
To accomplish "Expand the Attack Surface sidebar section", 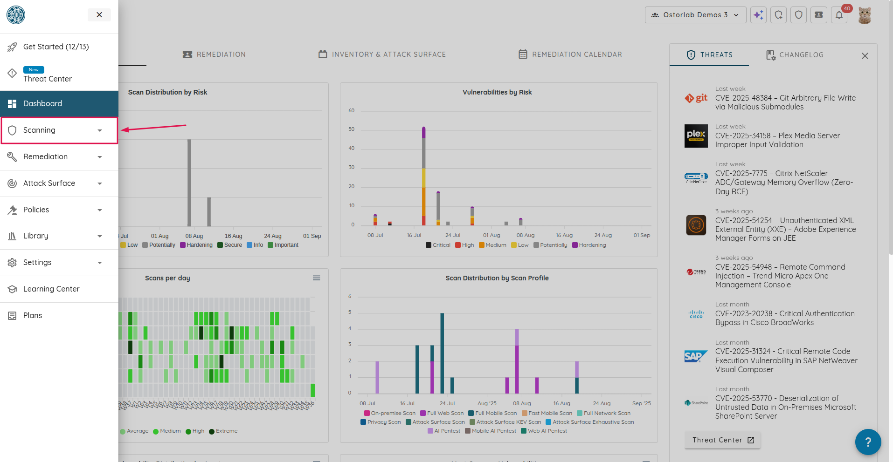I will 59,183.
